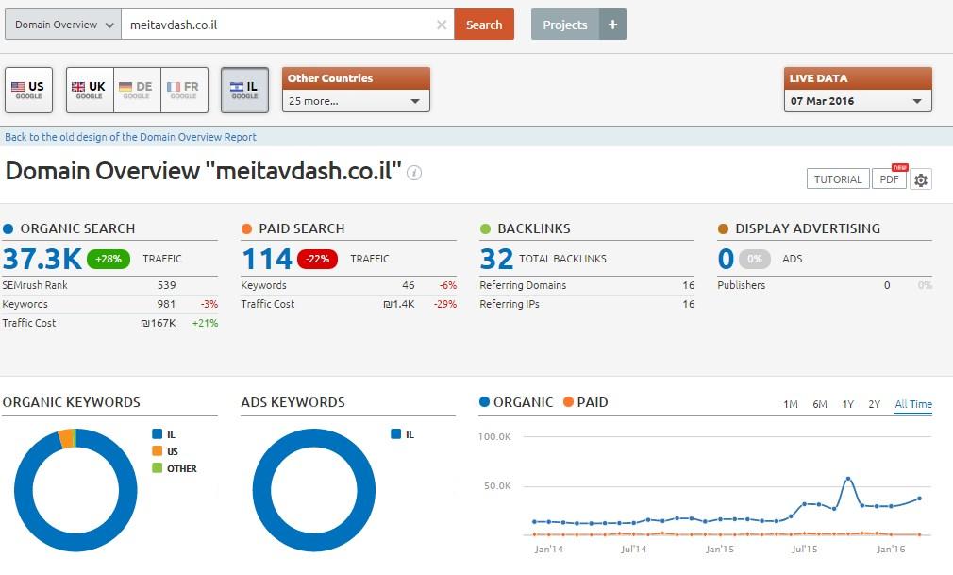
Task: Open paid Keywords count 46
Action: 409,285
